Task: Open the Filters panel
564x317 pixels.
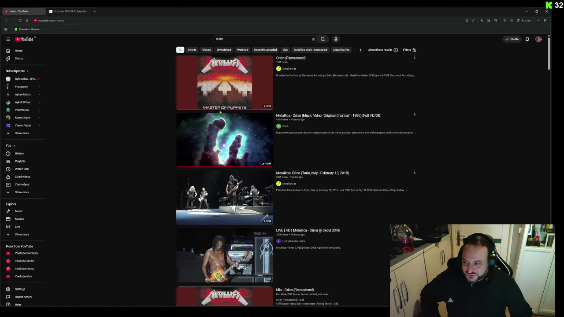Action: click(x=410, y=50)
